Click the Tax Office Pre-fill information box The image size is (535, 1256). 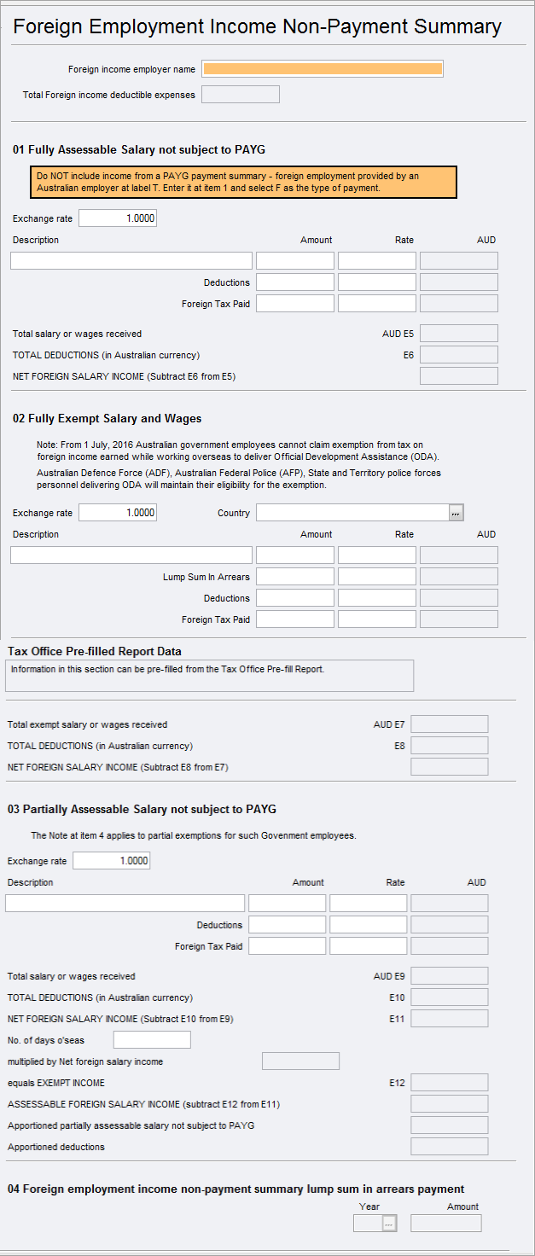(210, 675)
